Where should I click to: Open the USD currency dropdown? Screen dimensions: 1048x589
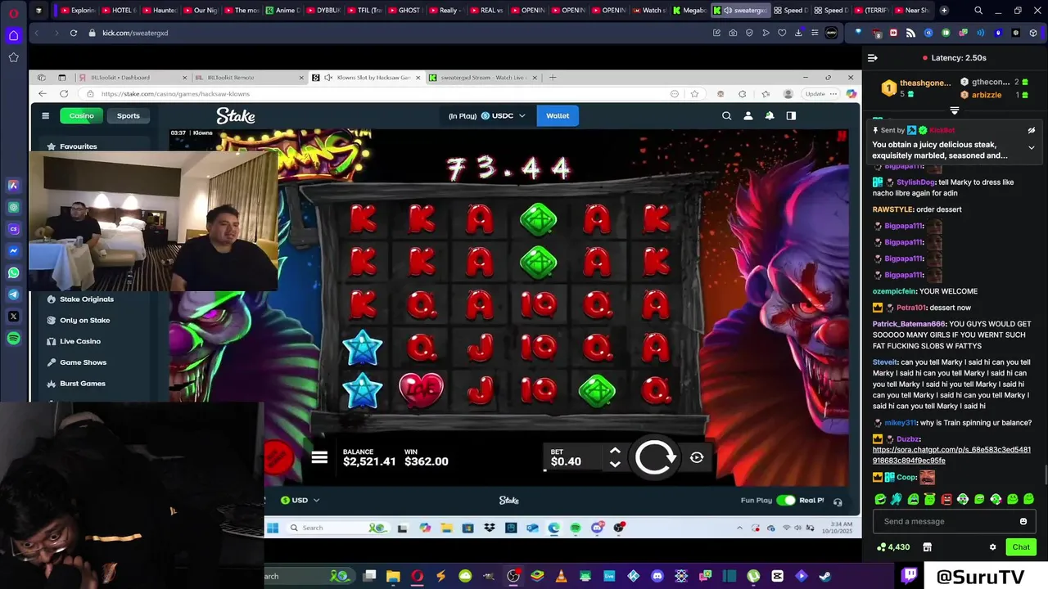click(x=300, y=500)
